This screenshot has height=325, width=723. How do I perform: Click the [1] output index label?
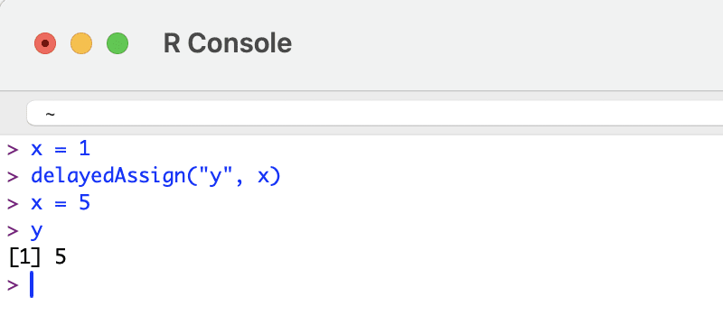click(25, 257)
